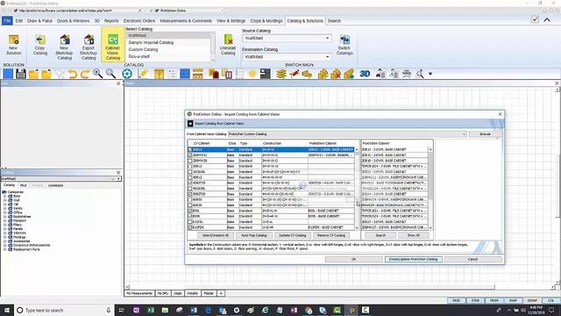Open the Doors & Windows tab
Viewport: 561px width, 316px height.
coord(73,21)
